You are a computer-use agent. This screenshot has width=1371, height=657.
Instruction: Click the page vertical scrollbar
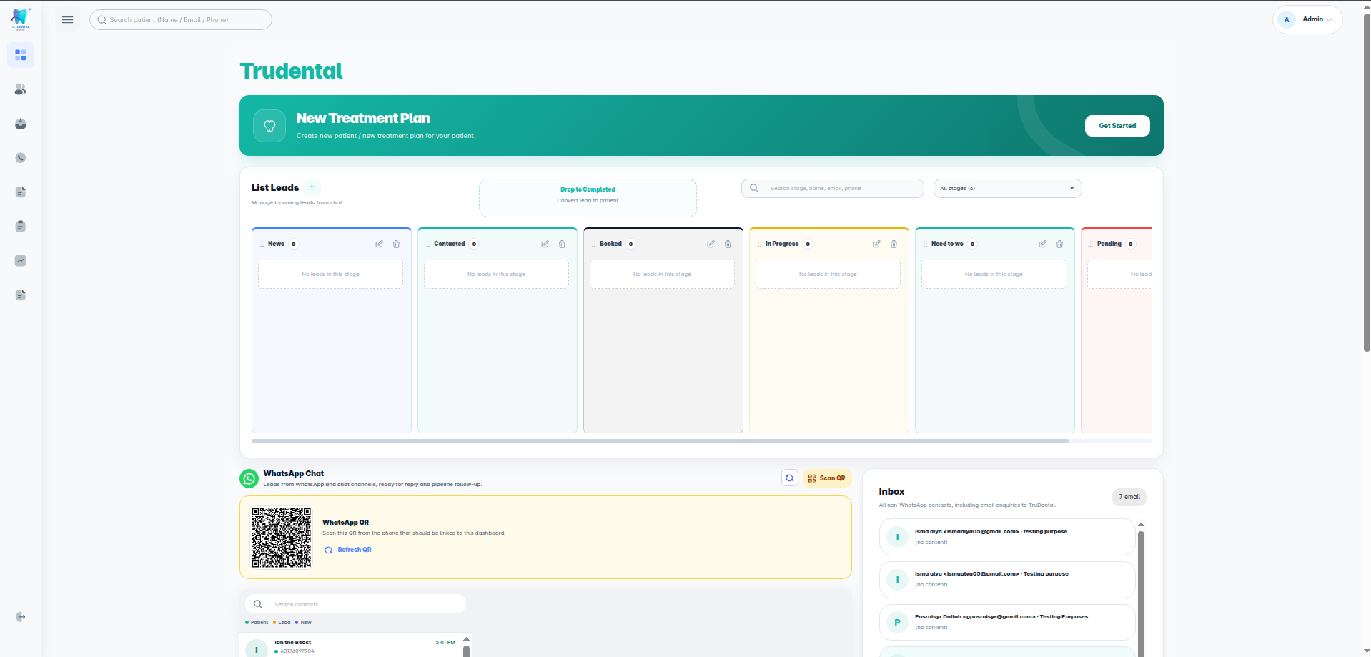[1367, 182]
